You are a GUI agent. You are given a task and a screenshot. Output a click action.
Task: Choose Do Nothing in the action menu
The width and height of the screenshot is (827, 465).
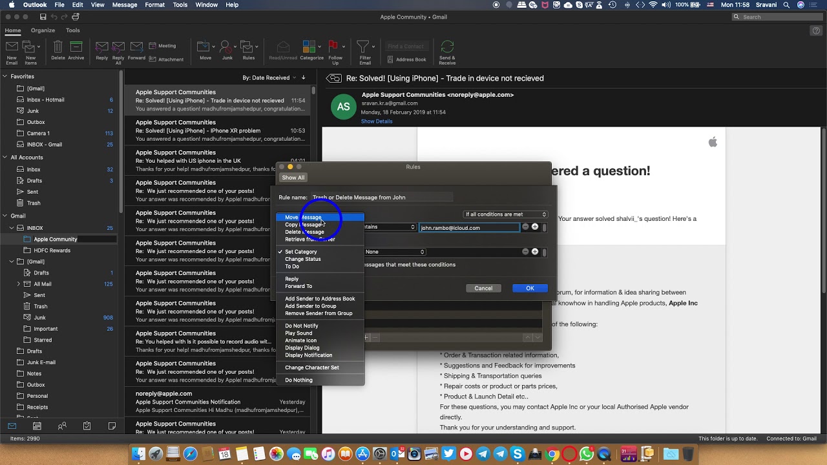320,380
